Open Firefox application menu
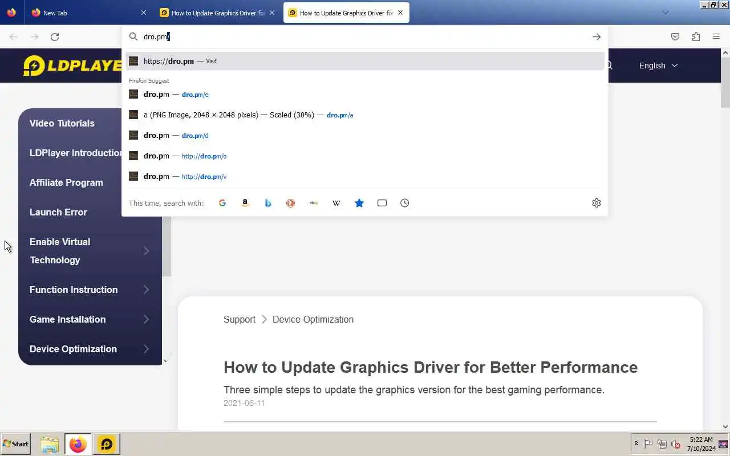Screen dimensions: 730x456 (716, 37)
